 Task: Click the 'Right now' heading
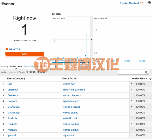pyautogui.click(x=24, y=18)
